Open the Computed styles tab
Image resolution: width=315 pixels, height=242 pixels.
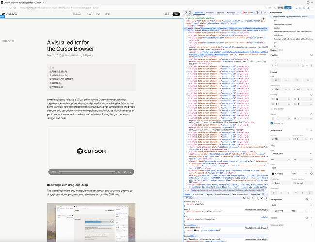point(198,194)
